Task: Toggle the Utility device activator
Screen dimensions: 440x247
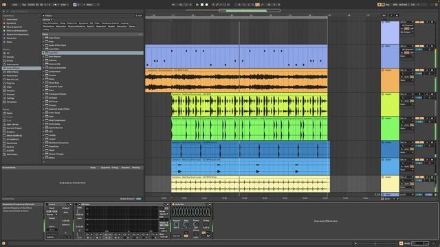Action: point(47,204)
